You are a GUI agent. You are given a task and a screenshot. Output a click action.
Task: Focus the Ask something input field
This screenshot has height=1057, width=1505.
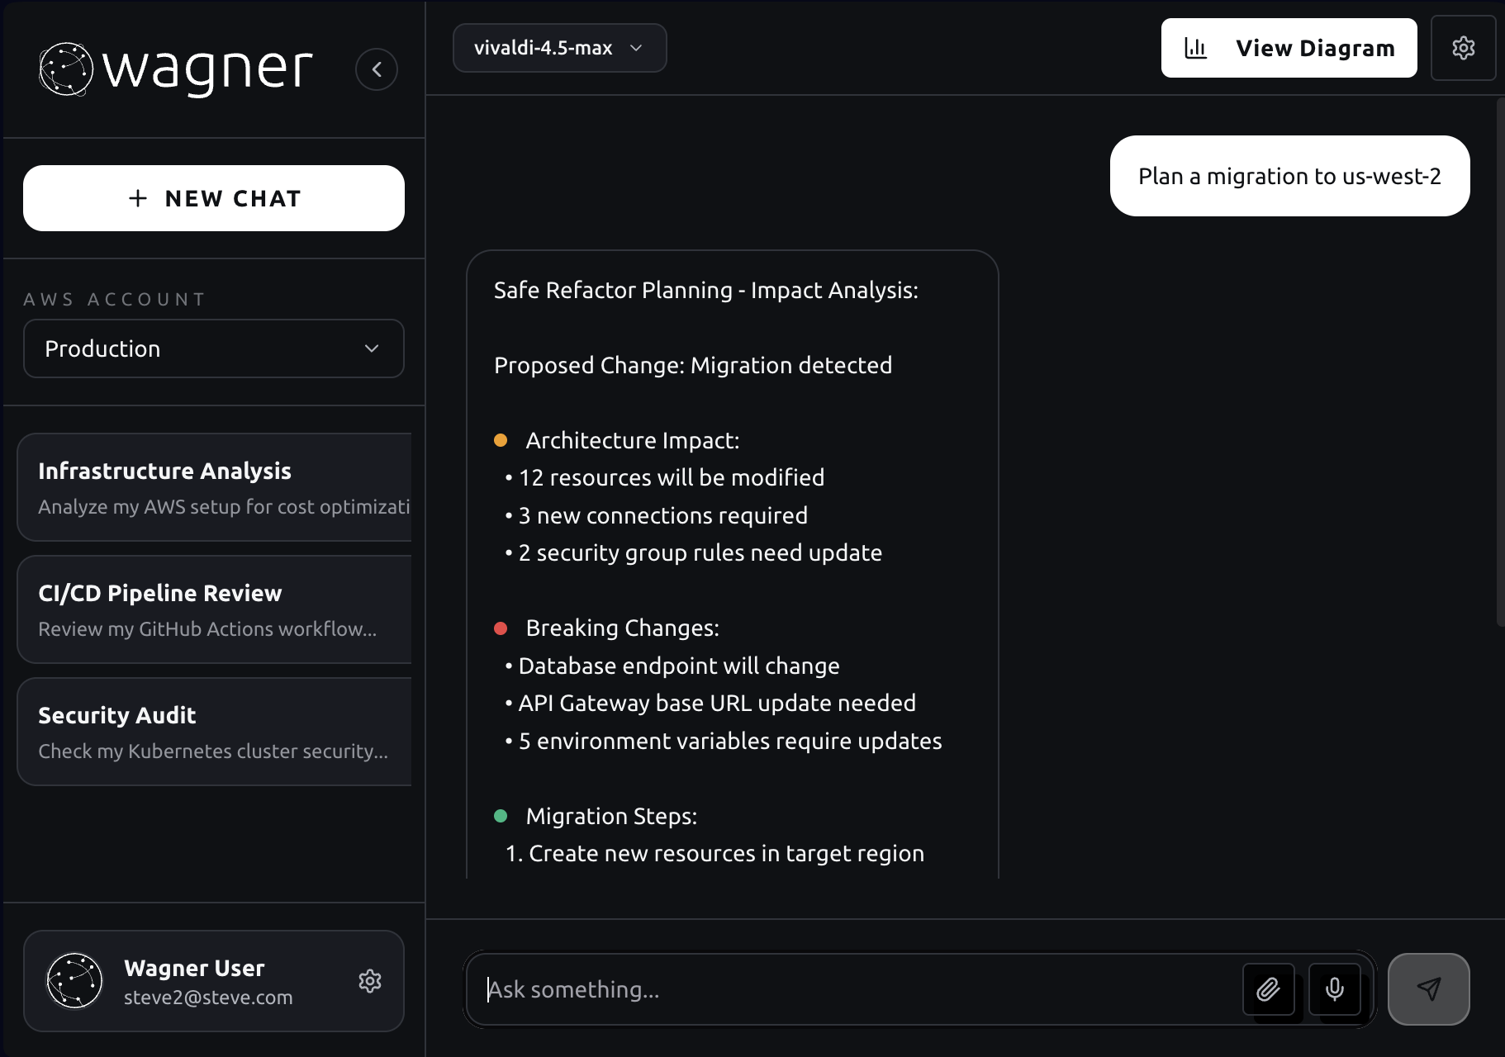tap(859, 989)
